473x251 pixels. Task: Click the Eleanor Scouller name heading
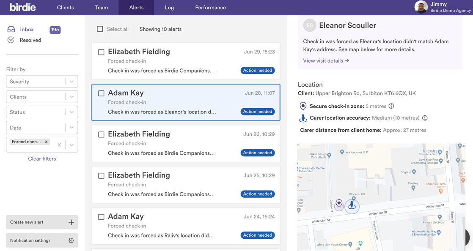pos(347,25)
